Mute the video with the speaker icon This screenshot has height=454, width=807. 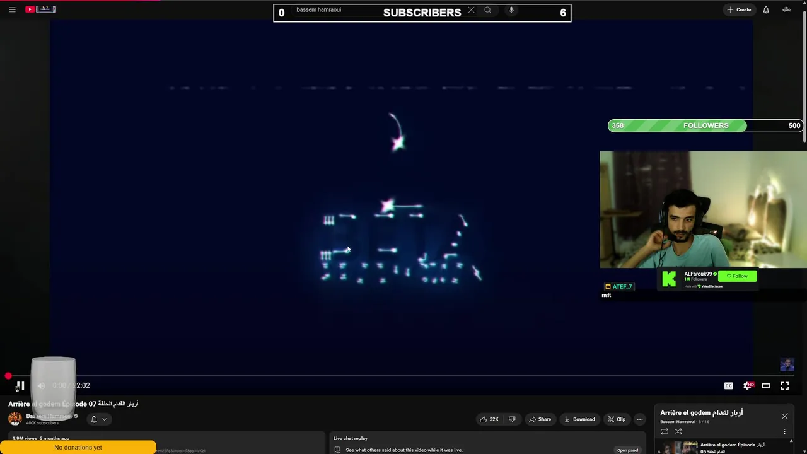click(41, 385)
